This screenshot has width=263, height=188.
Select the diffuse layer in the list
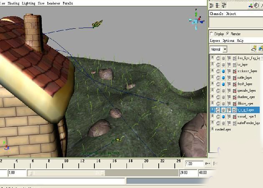click(245, 103)
